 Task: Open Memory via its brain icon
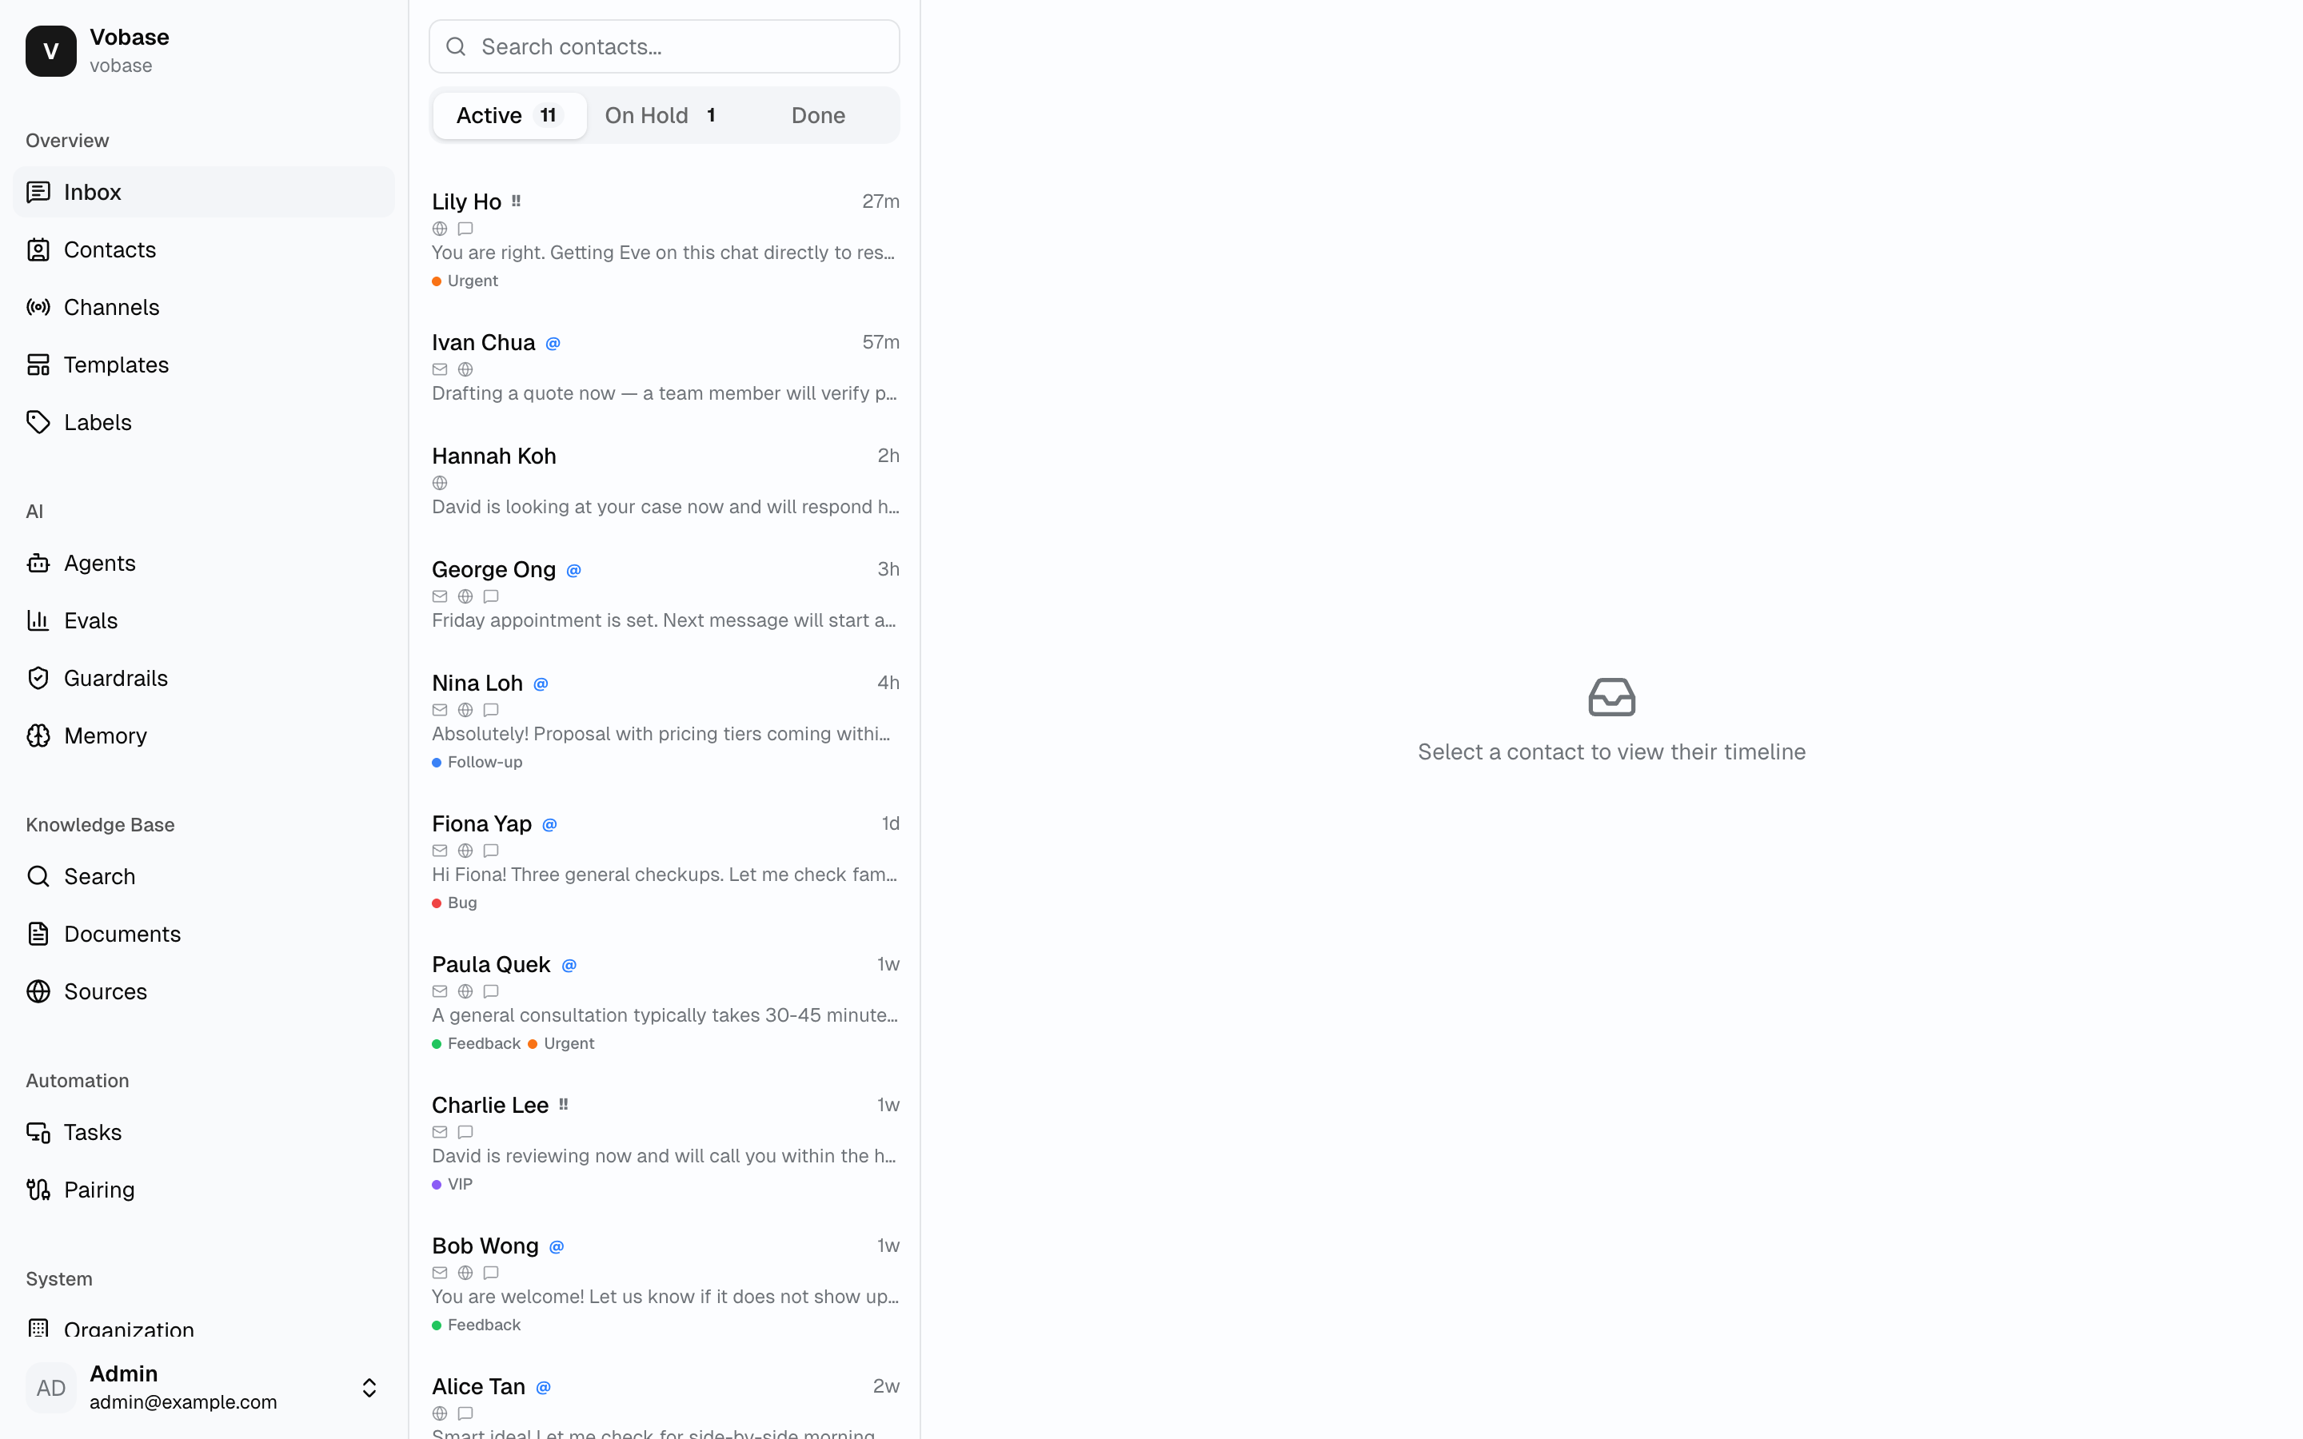tap(38, 735)
